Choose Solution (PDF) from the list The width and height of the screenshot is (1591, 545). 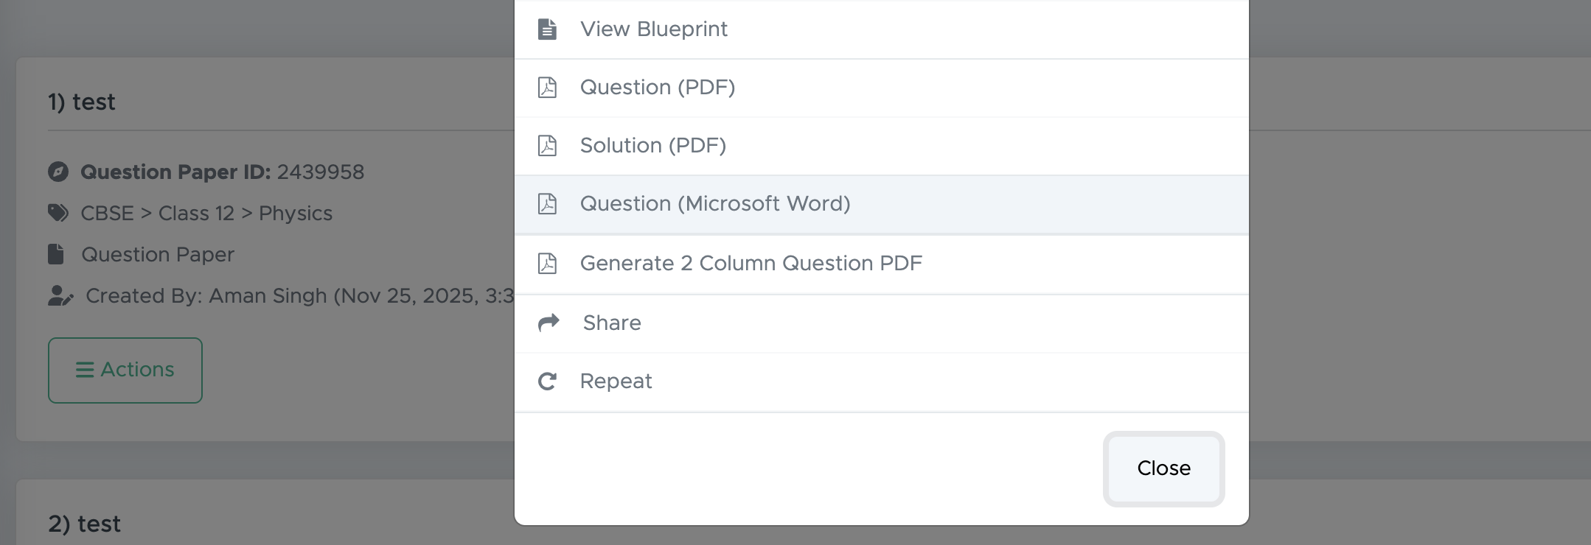(652, 146)
